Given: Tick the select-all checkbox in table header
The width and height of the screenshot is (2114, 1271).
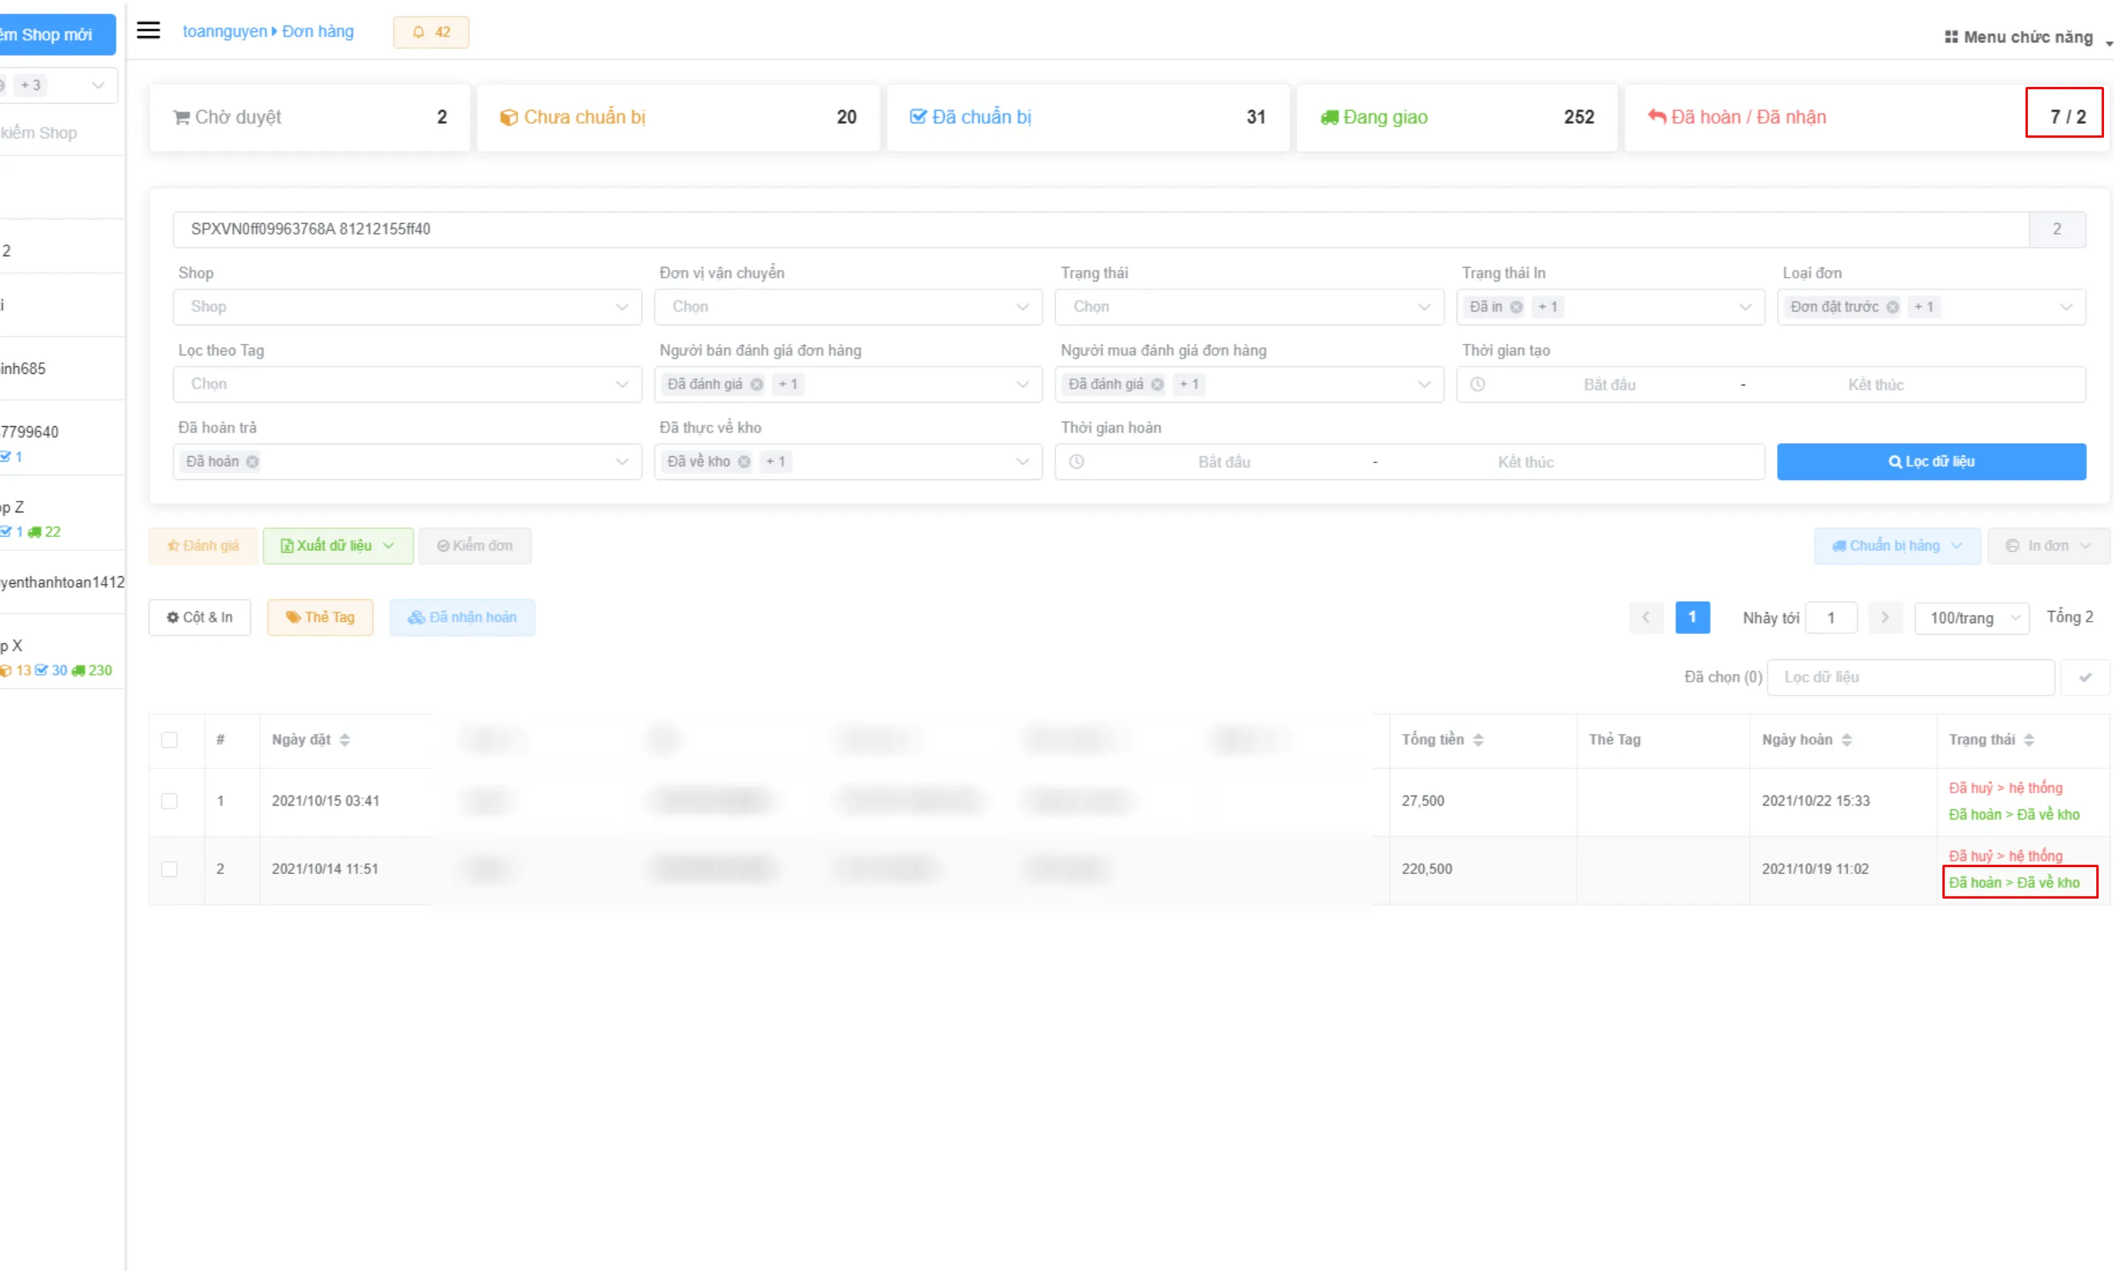Looking at the screenshot, I should click(169, 740).
